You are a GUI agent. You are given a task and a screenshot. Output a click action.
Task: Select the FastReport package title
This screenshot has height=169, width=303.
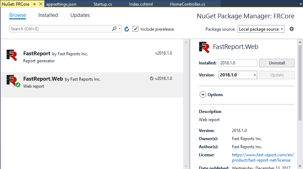point(37,54)
